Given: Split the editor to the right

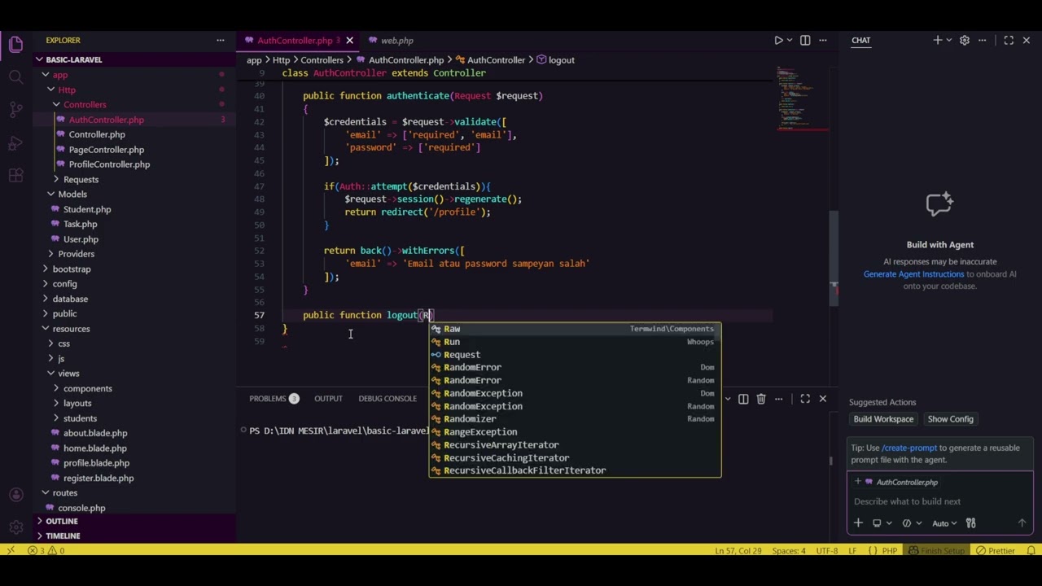Looking at the screenshot, I should coord(805,40).
